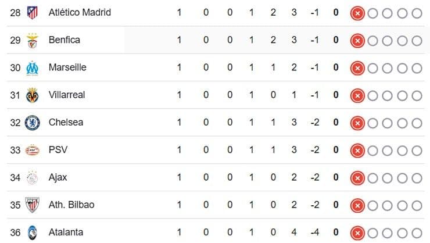Click the Villarreal club crest
The image size is (430, 243).
pyautogui.click(x=32, y=95)
